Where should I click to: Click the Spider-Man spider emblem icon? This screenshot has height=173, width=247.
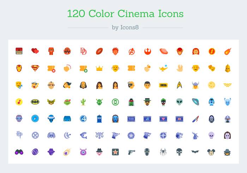click(163, 152)
